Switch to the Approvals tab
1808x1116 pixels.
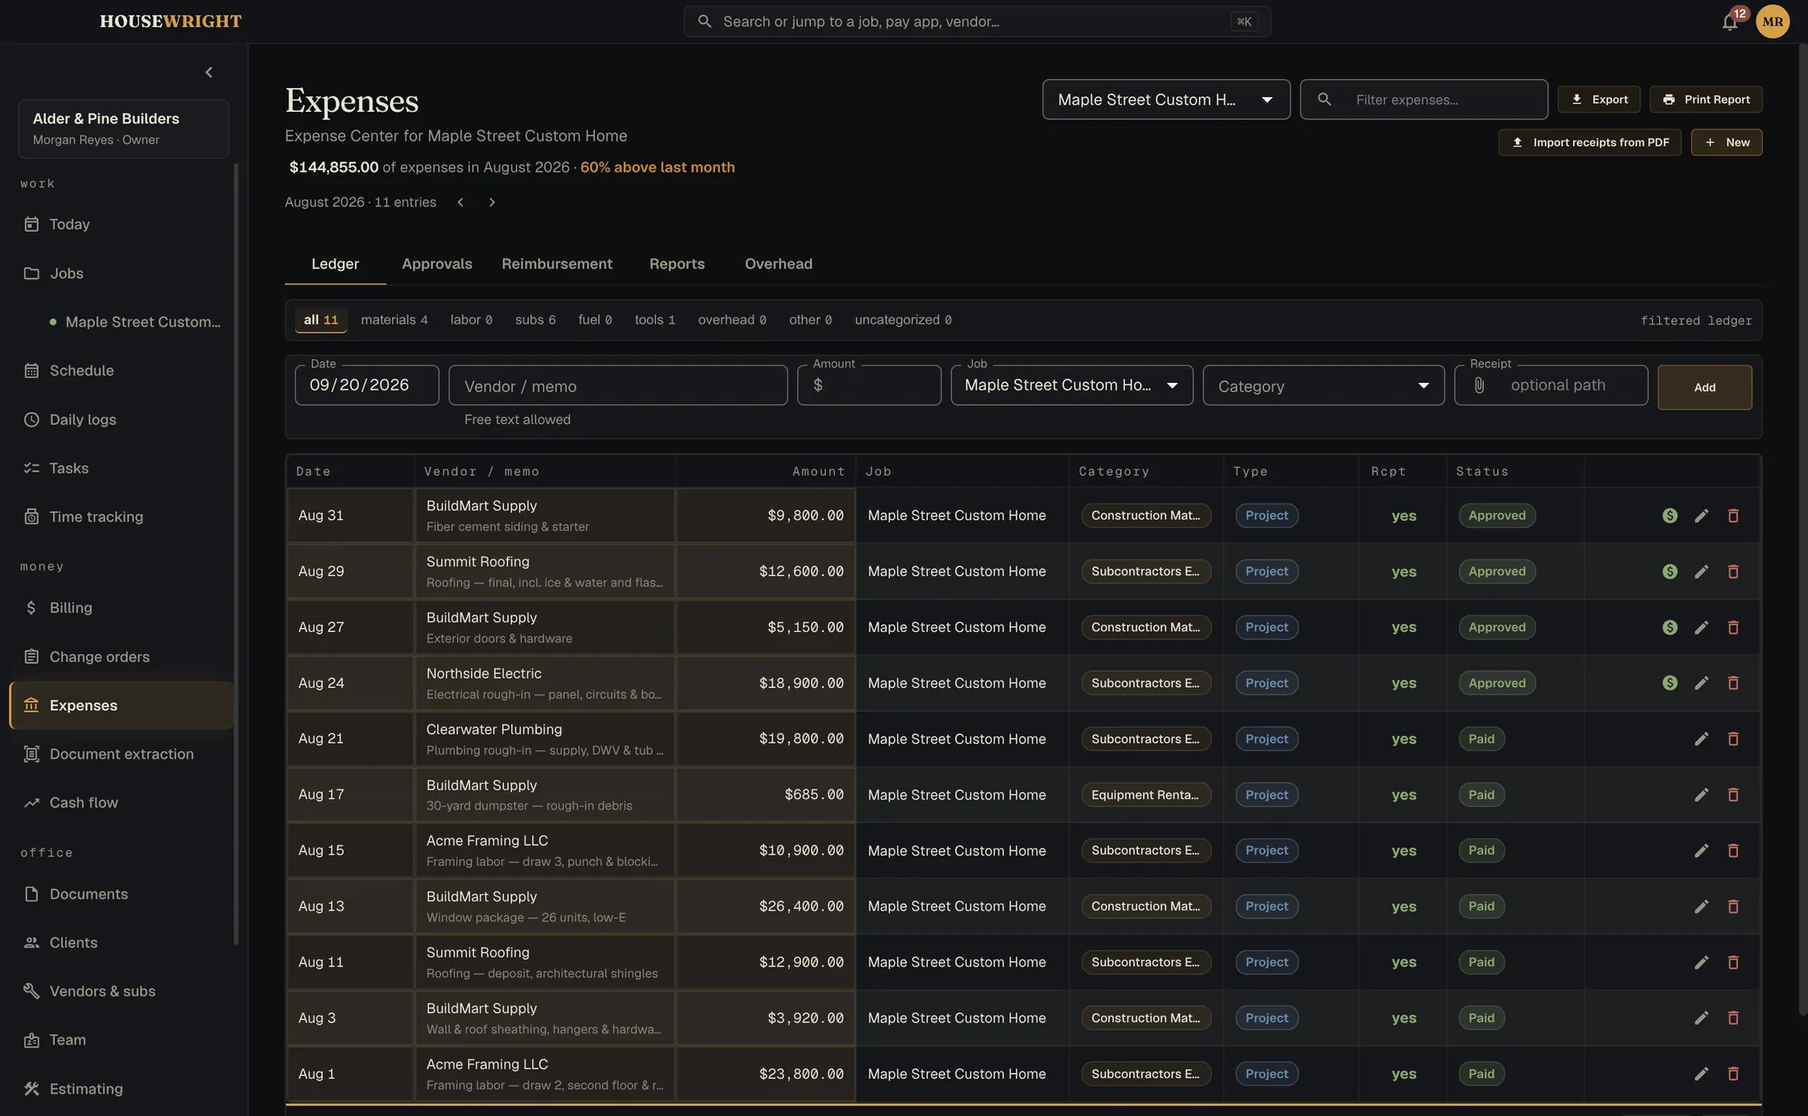pyautogui.click(x=436, y=264)
